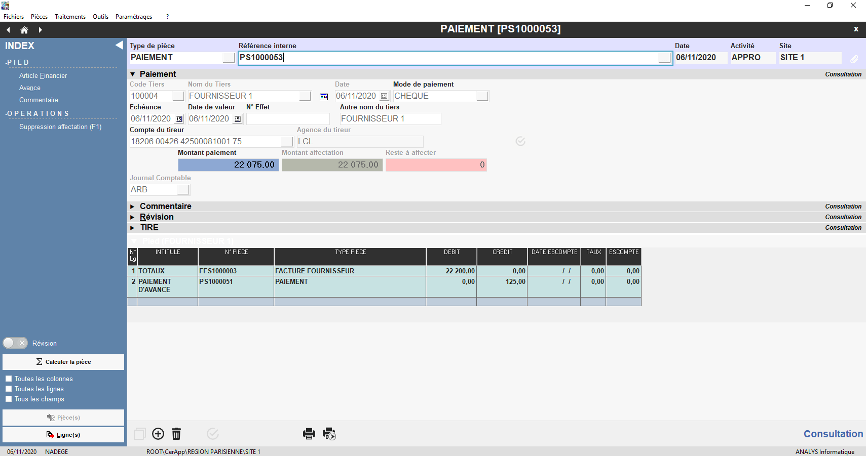Click the Calculer la pièce button
866x456 pixels.
63,362
